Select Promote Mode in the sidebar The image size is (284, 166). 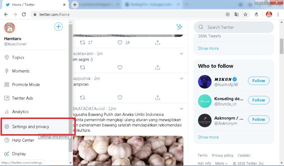[34, 85]
